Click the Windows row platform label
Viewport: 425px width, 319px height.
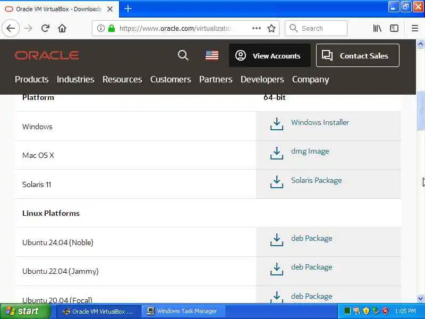[x=37, y=127]
